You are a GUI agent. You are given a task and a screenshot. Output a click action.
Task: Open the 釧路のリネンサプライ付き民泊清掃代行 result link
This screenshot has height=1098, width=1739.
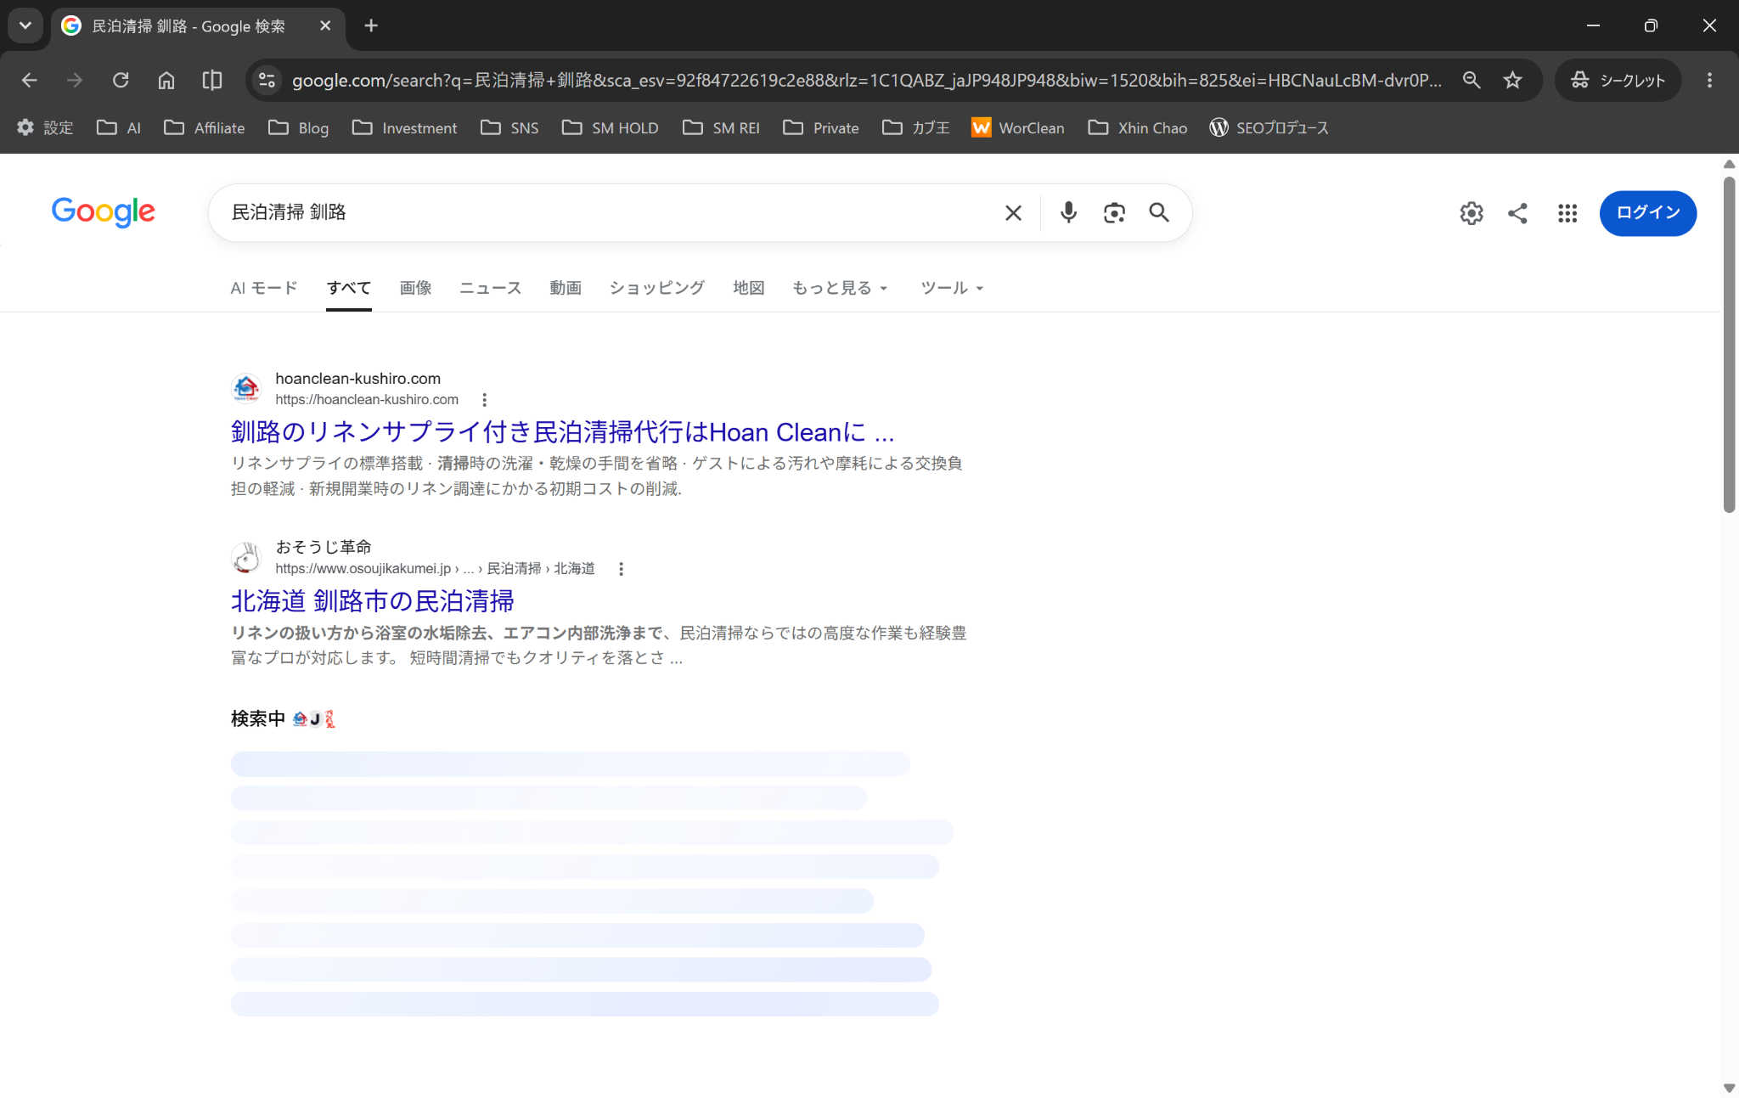(562, 432)
